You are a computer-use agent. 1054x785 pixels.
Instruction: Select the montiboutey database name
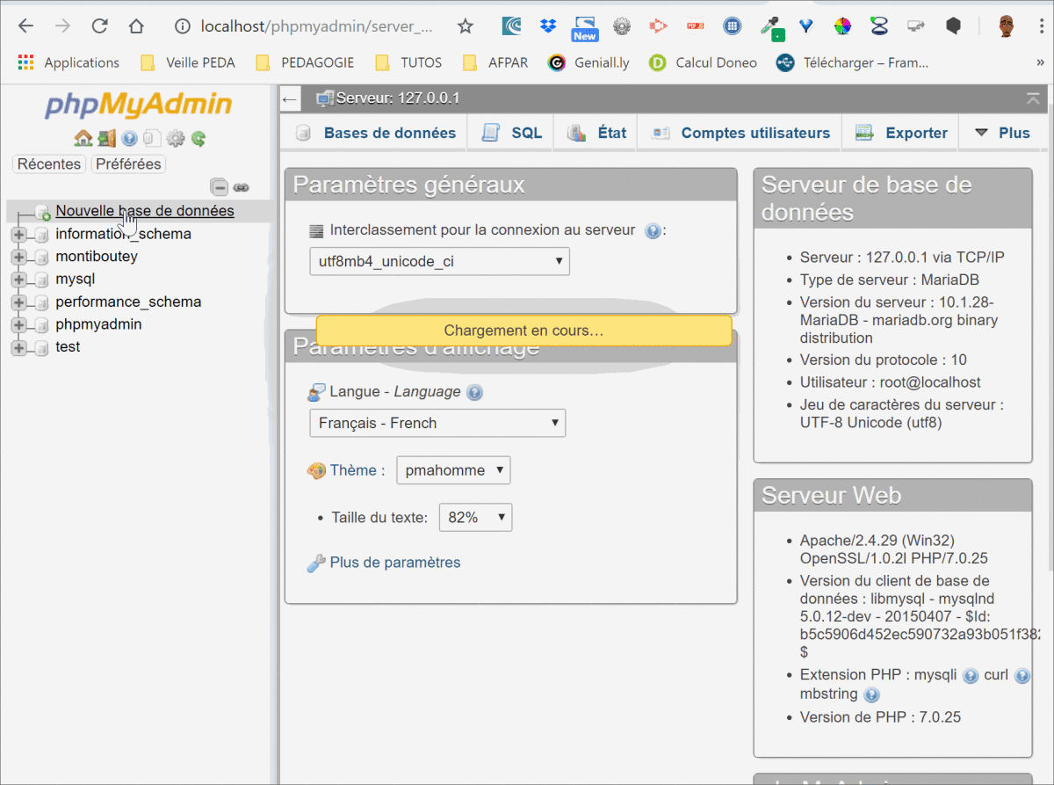coord(97,257)
